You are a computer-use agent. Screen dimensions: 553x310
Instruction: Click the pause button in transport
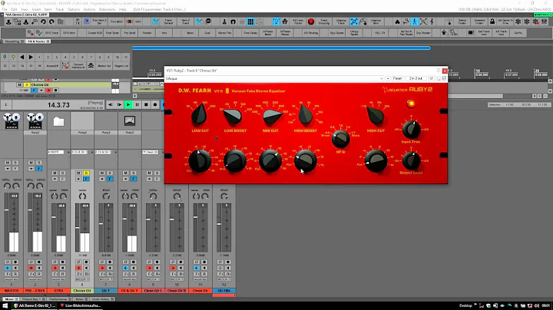coord(137,104)
